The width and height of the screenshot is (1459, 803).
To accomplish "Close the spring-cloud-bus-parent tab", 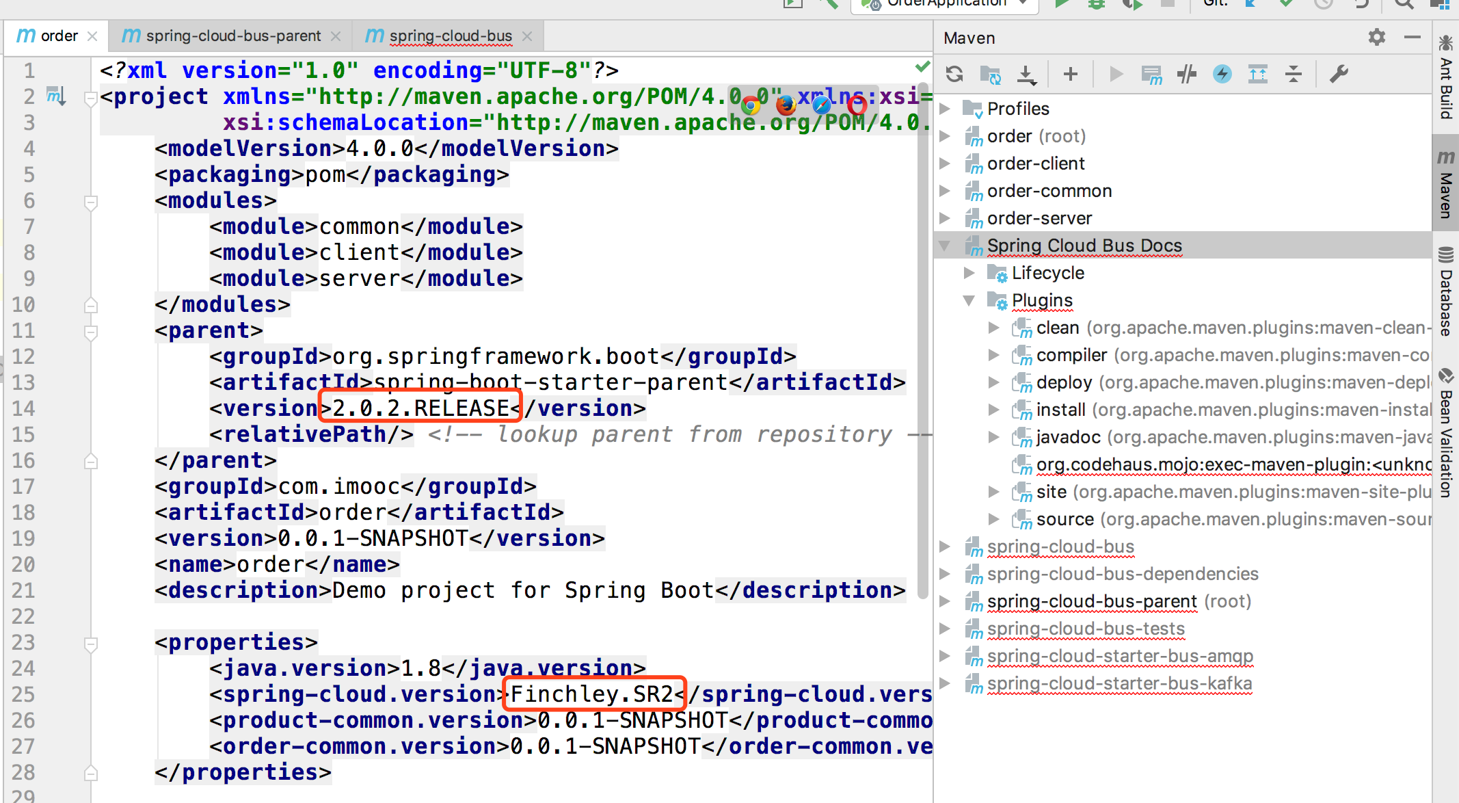I will 336,36.
